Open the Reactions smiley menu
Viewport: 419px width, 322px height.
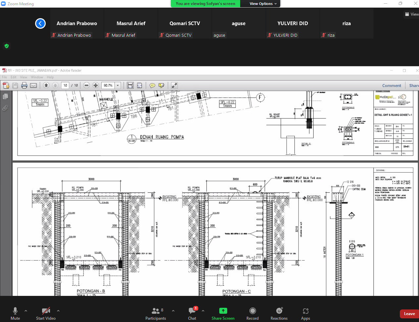tap(279, 311)
